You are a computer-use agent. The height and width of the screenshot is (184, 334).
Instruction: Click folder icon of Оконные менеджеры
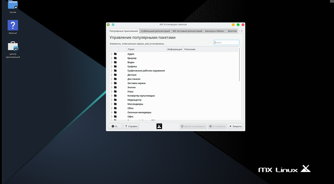click(x=115, y=112)
